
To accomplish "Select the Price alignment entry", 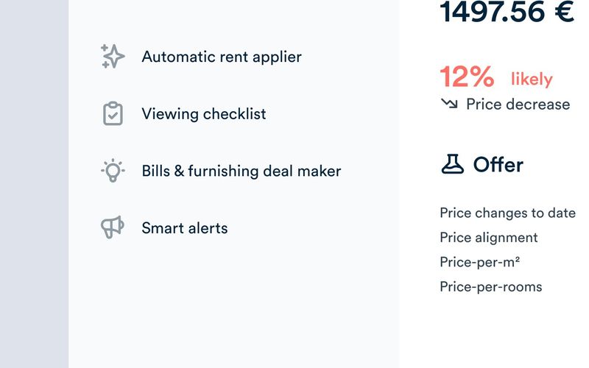I will [488, 237].
